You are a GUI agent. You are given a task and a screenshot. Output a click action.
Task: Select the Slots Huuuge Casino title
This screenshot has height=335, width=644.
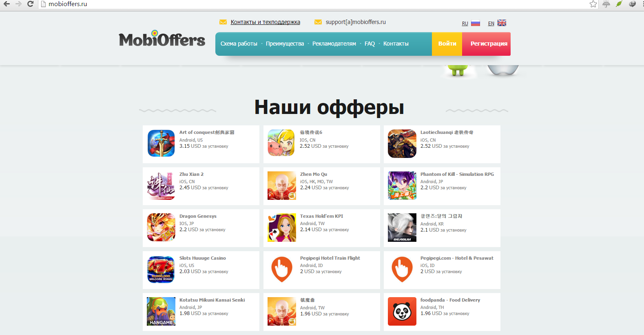pos(203,258)
